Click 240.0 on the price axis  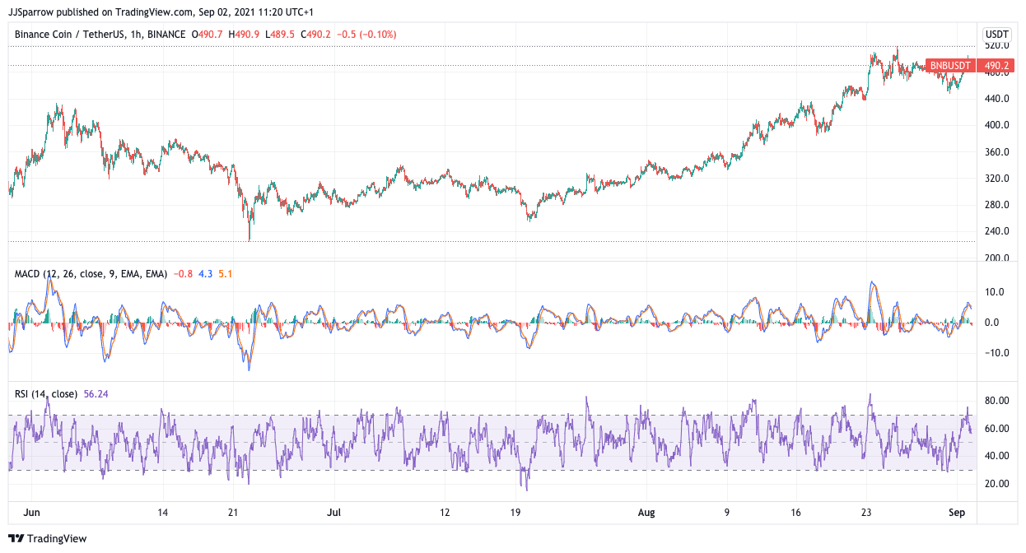(x=997, y=231)
